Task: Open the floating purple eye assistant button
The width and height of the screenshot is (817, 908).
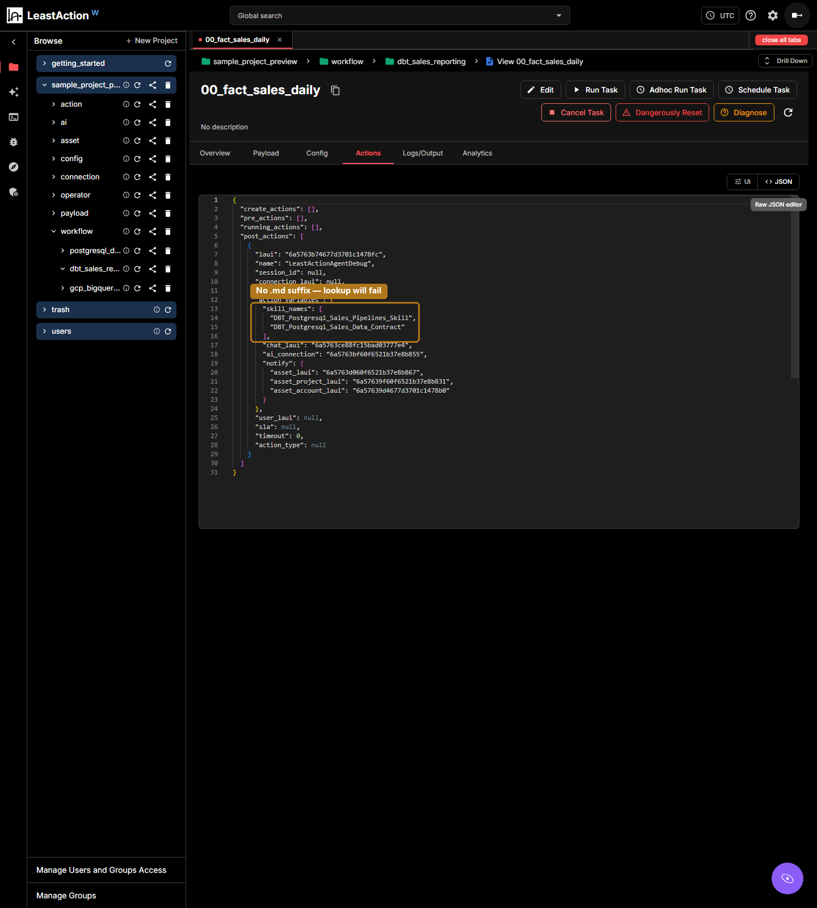Action: tap(787, 878)
